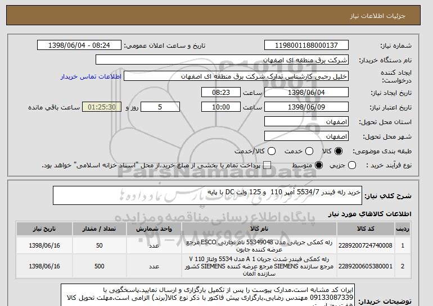This screenshot has width=433, height=306.
Task: Click the need date in row 2
Action: coord(44,266)
